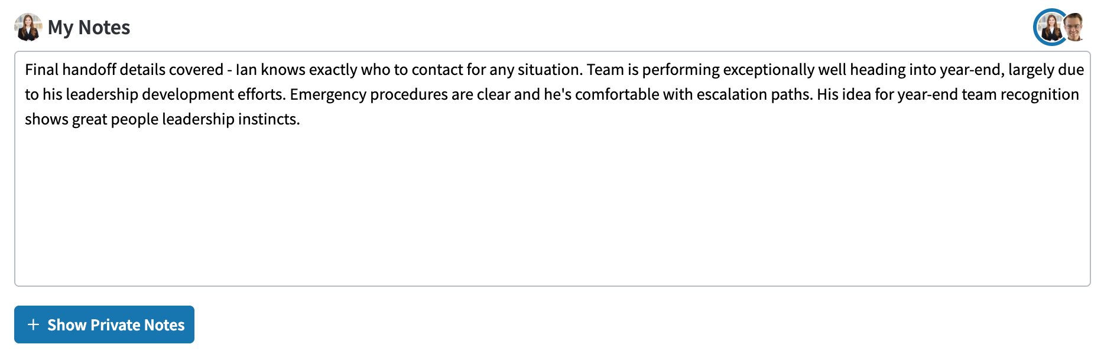Show Private Notes
1104x354 pixels.
(x=104, y=324)
